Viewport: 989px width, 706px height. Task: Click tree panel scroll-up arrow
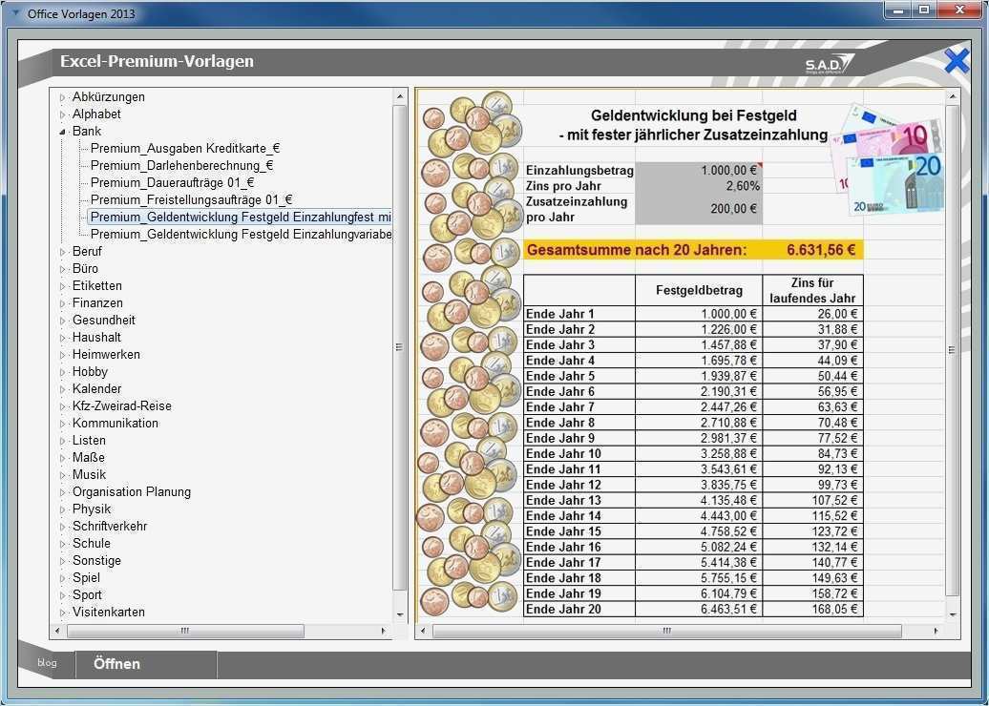[x=399, y=97]
